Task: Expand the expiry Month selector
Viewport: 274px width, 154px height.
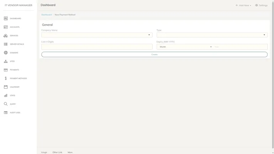Action: pos(185,47)
